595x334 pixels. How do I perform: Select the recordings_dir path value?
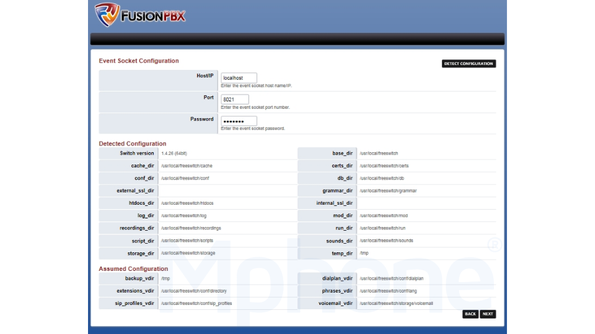[x=191, y=228]
